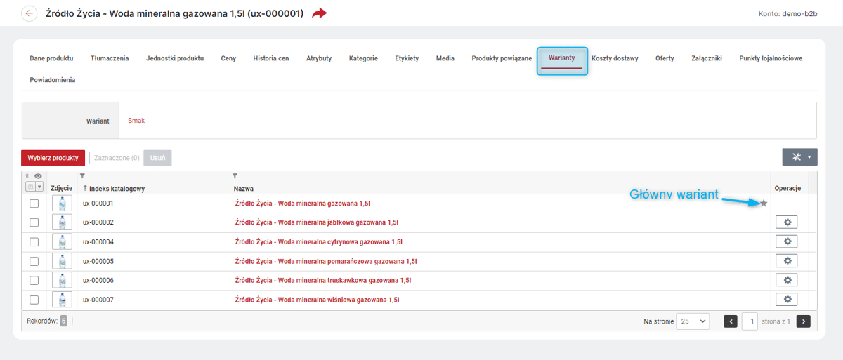Go back using the circled arrow icon
Viewport: 843px width, 360px height.
pyautogui.click(x=30, y=13)
